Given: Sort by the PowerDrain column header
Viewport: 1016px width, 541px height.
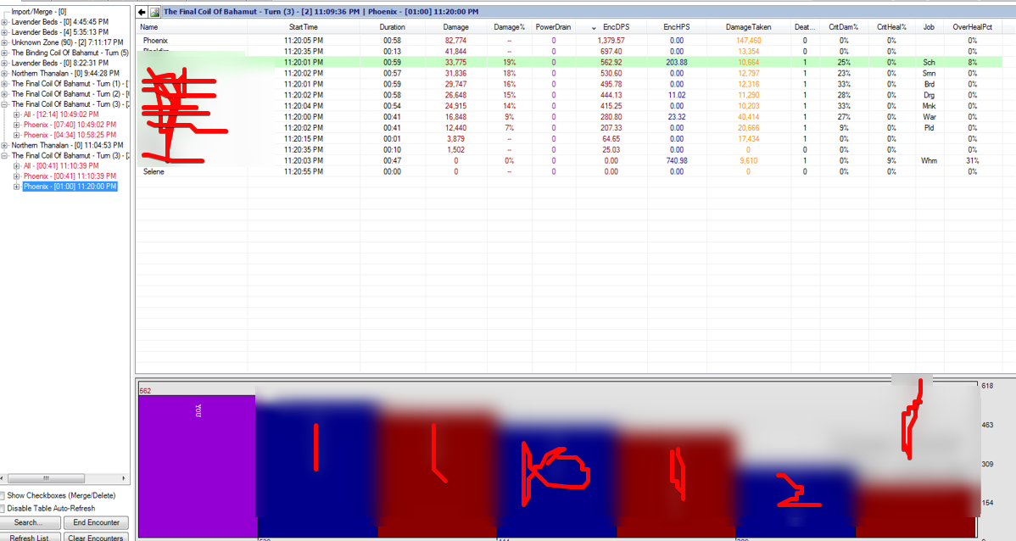Looking at the screenshot, I should point(553,27).
